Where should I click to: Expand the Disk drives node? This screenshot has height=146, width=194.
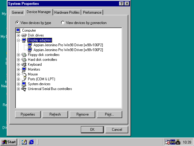point(18,35)
